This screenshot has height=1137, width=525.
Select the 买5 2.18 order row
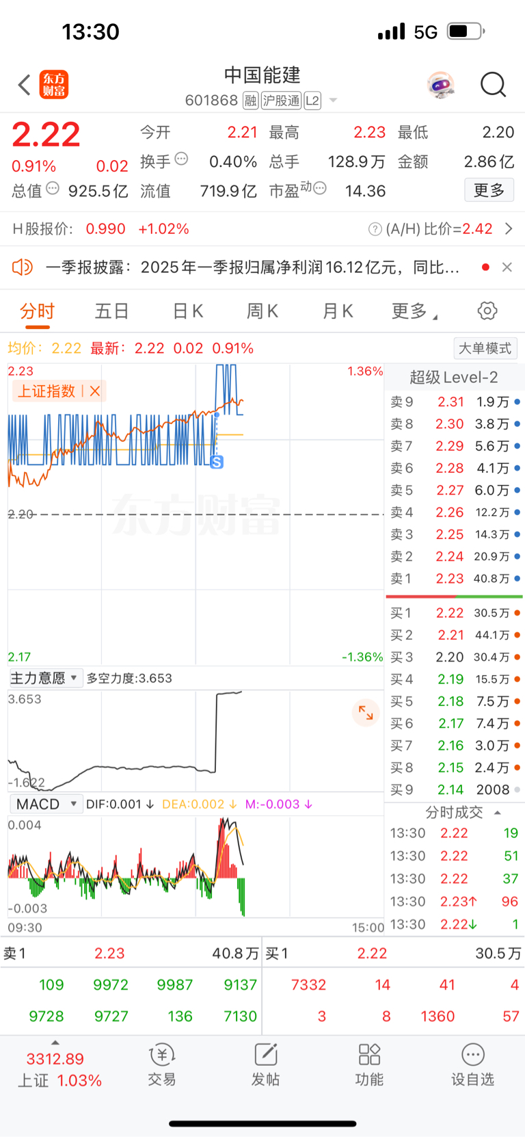[455, 701]
